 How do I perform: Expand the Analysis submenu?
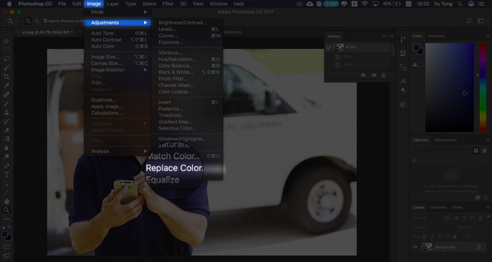(117, 151)
